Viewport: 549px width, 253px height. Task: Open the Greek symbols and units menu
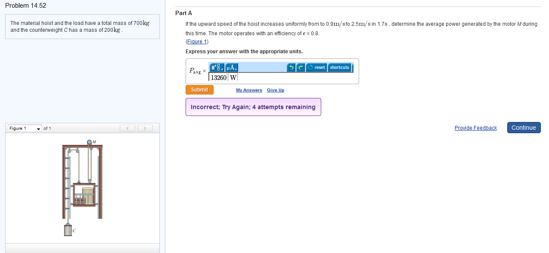231,67
